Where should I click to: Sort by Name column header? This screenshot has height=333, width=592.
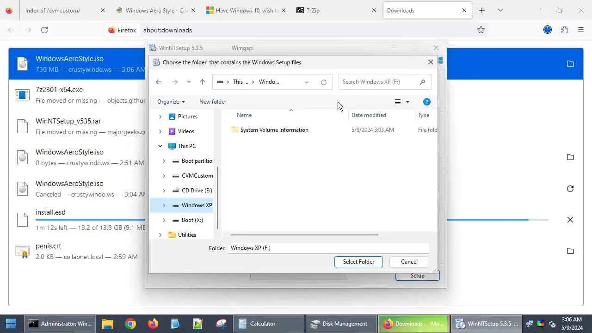tap(244, 115)
